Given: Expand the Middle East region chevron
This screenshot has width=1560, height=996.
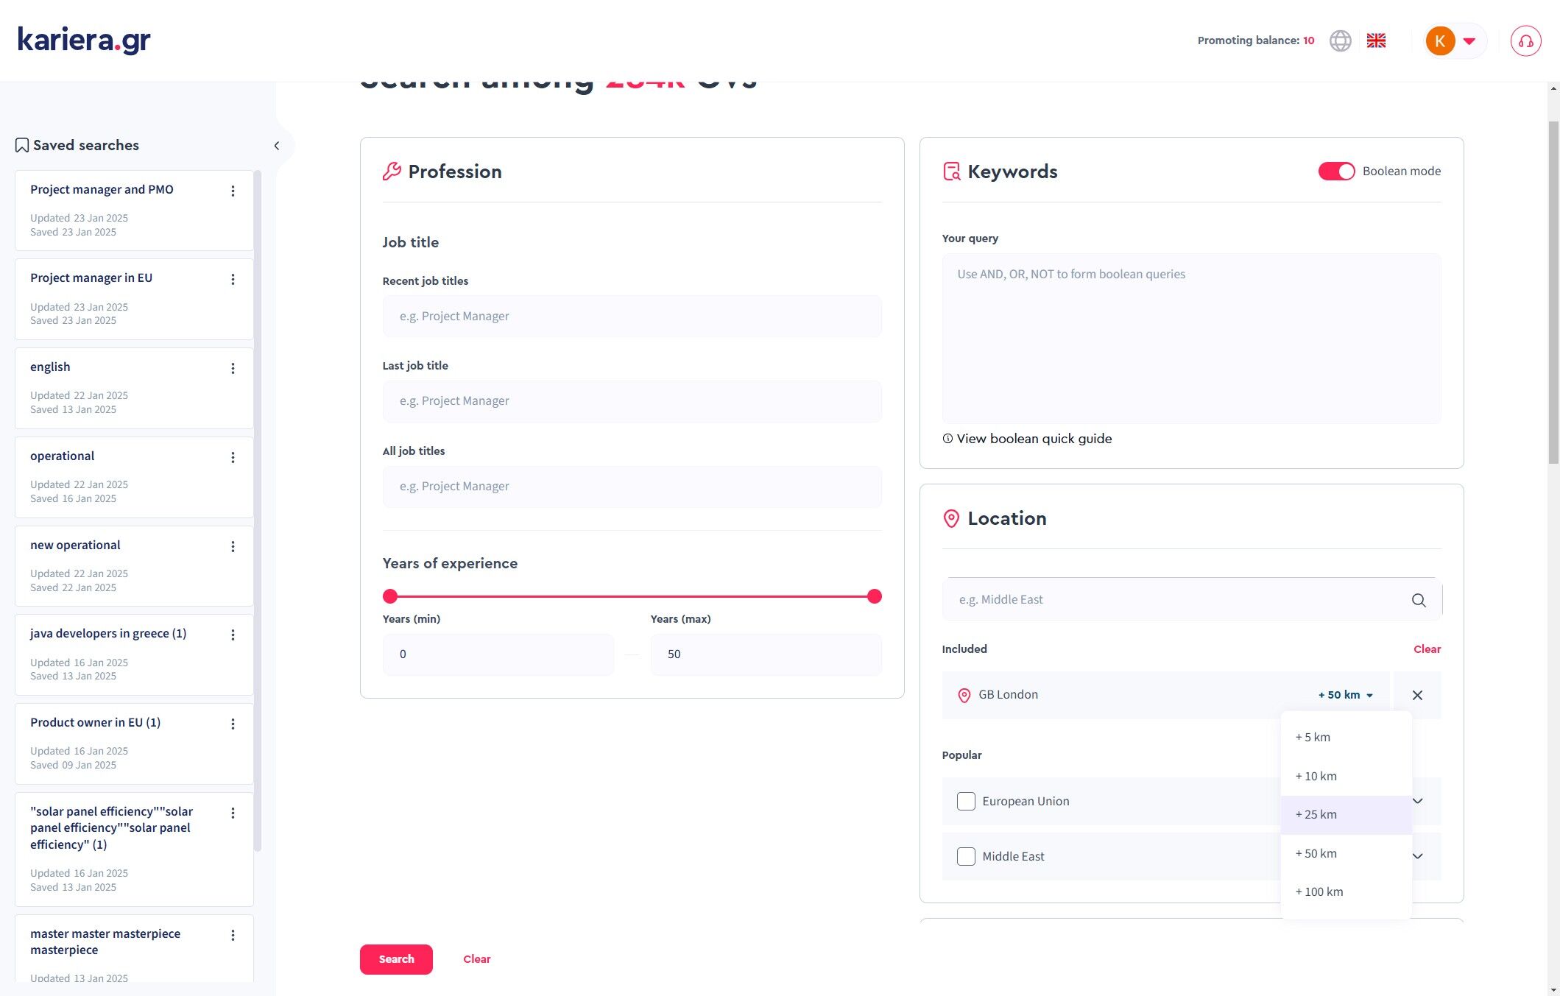Looking at the screenshot, I should click(1417, 856).
